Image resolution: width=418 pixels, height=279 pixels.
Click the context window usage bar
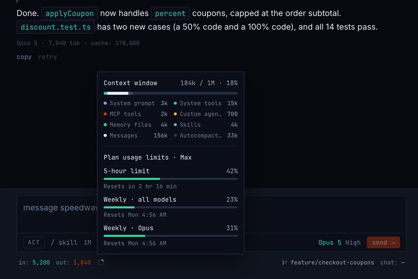pyautogui.click(x=171, y=93)
